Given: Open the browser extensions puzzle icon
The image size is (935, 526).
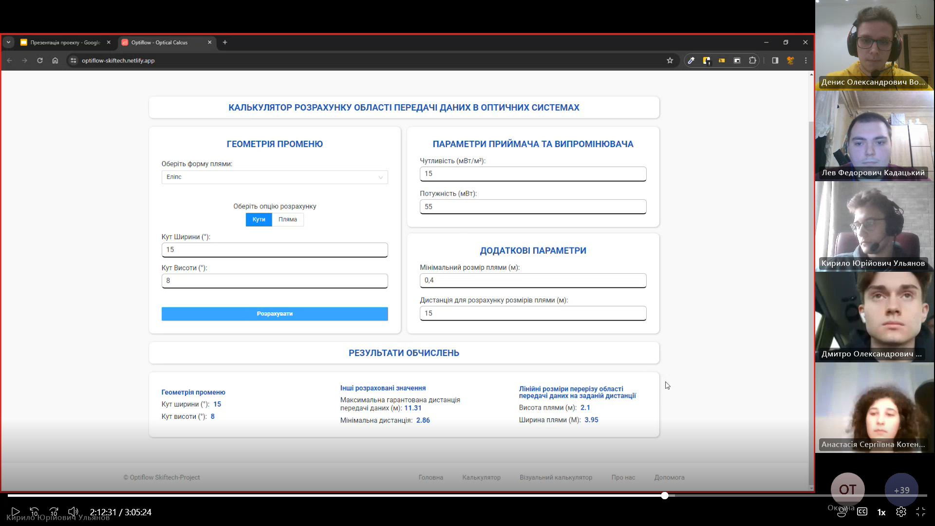Looking at the screenshot, I should coord(752,60).
